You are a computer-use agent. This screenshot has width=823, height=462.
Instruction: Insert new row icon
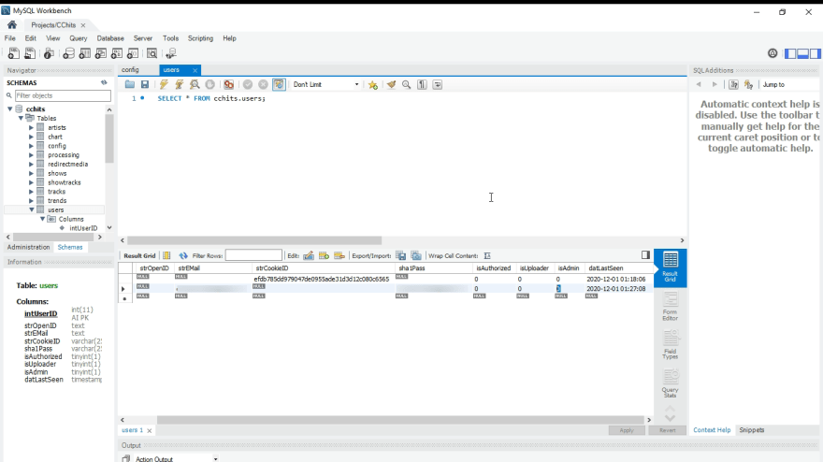[324, 255]
